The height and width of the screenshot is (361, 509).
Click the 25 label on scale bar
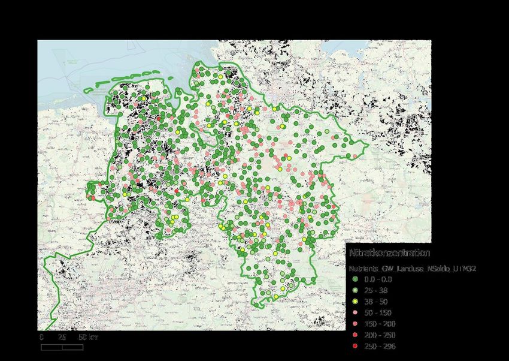tap(62, 338)
